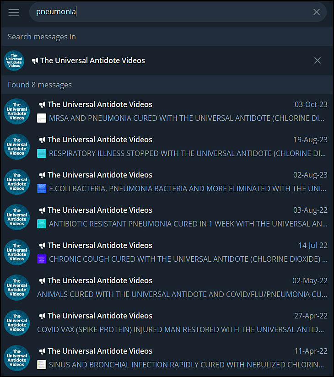Remove The Universal Antidote Videos search filter
Image resolution: width=334 pixels, height=377 pixels.
318,60
